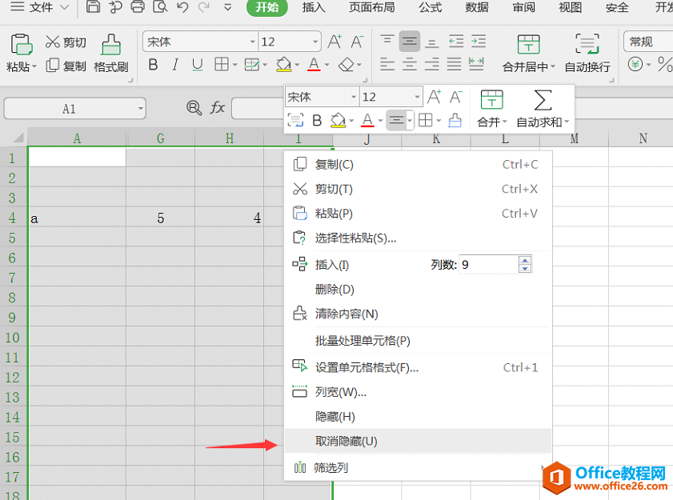Viewport: 673px width, 500px height.
Task: Click the increase indent icon
Action: tap(479, 42)
